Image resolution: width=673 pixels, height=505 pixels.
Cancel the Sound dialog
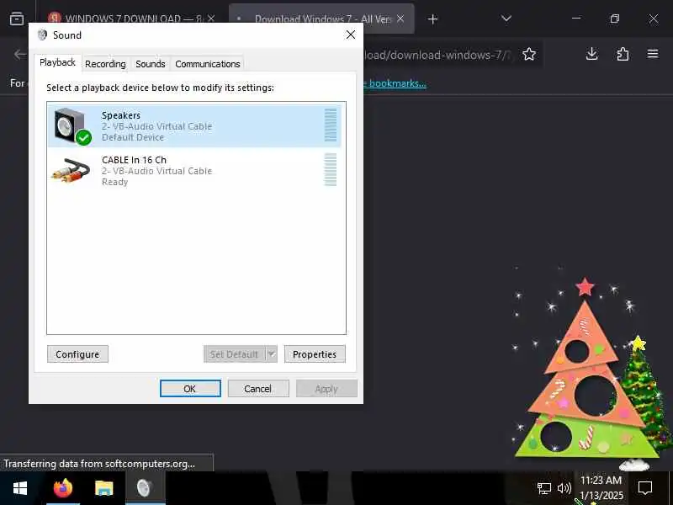tap(258, 389)
